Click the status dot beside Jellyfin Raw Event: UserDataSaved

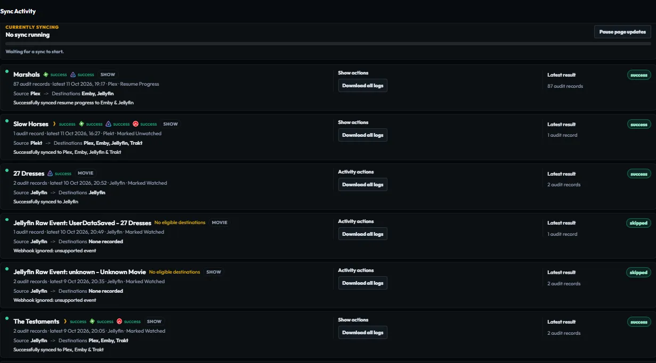[7, 219]
